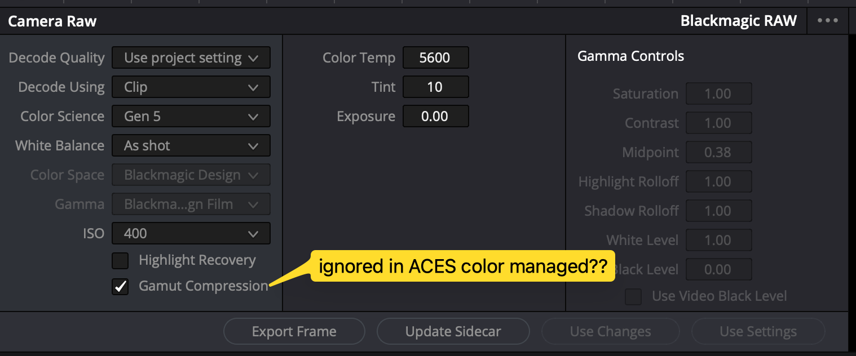Open the Color Space dropdown
The image size is (856, 356).
pyautogui.click(x=191, y=175)
